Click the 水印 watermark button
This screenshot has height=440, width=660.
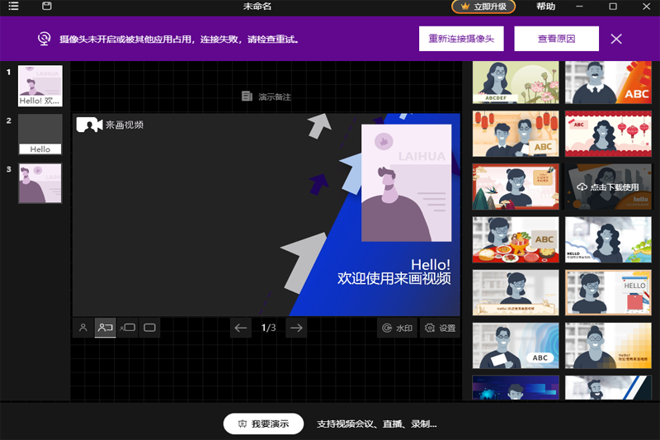coord(396,328)
